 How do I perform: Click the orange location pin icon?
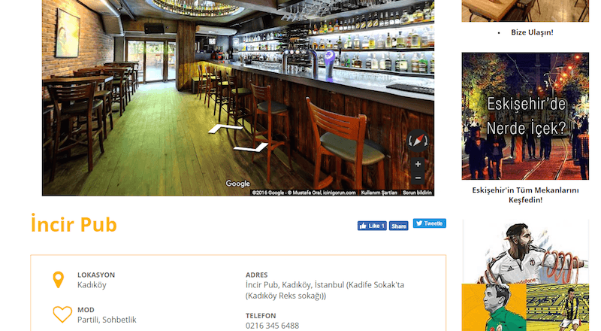click(59, 280)
